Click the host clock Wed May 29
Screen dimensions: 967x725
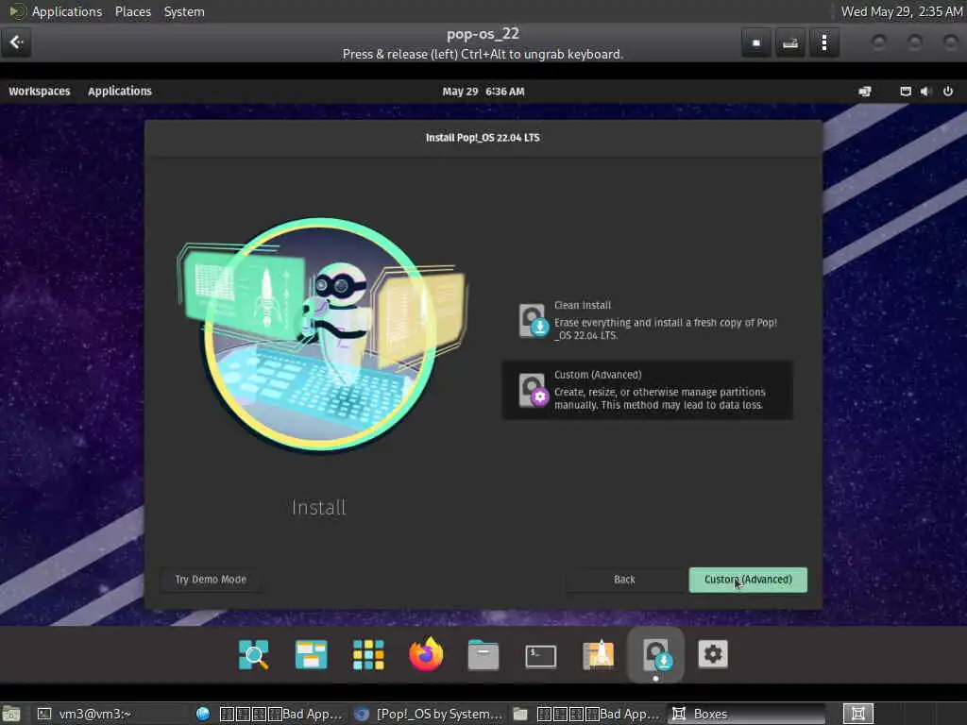pos(902,11)
